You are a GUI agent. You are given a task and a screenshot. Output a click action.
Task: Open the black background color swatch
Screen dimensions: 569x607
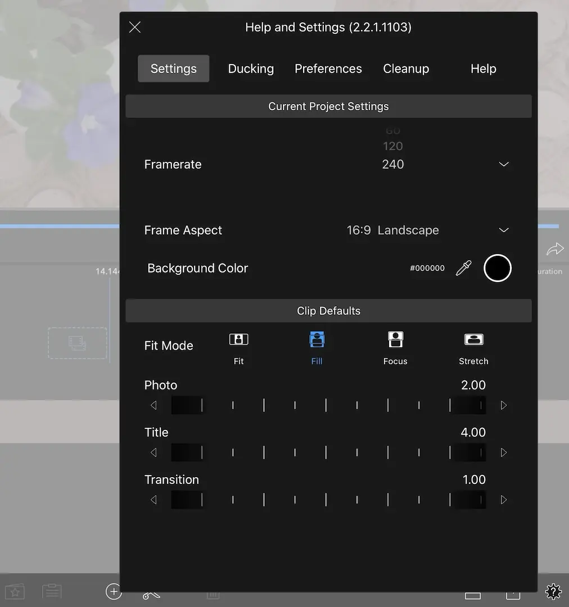coord(497,268)
